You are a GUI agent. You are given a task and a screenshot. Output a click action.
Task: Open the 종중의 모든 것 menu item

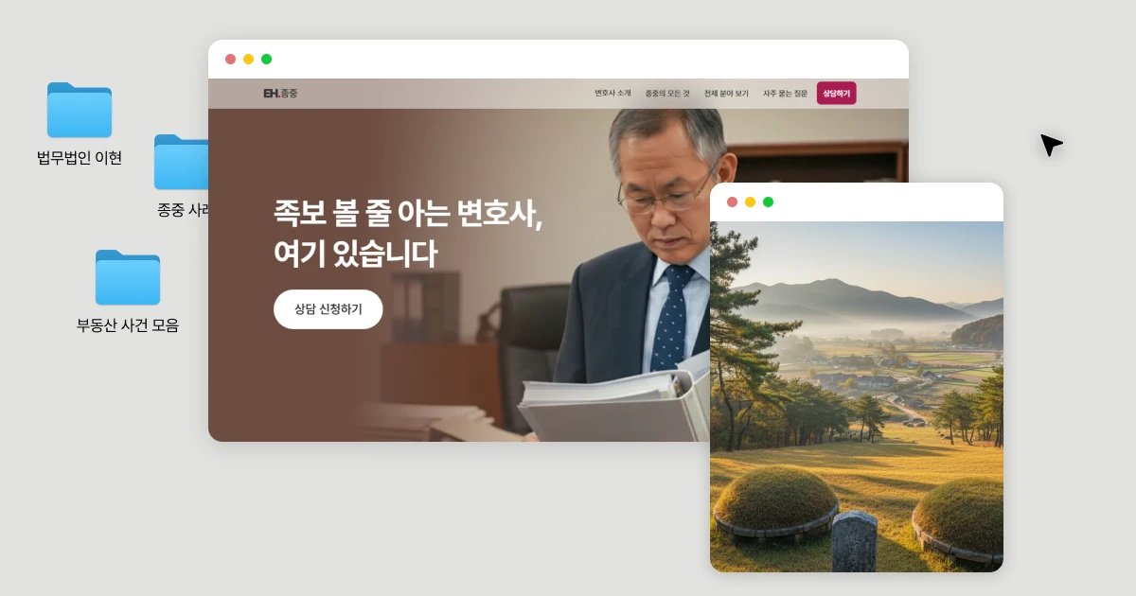667,94
